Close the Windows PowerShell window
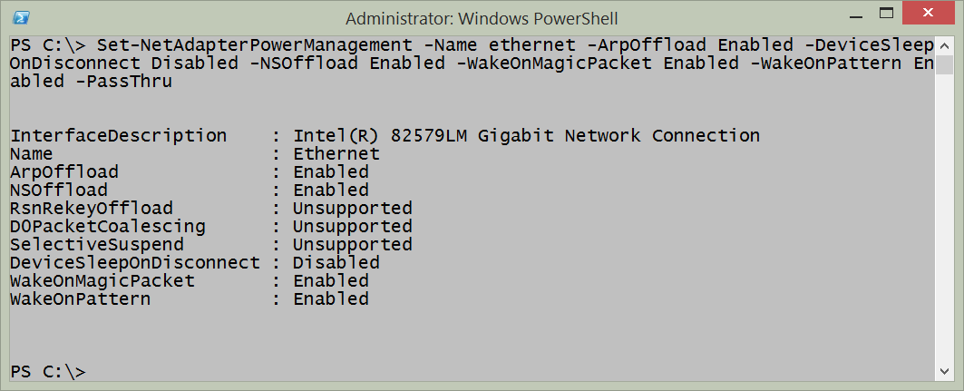The height and width of the screenshot is (391, 964). 926,13
